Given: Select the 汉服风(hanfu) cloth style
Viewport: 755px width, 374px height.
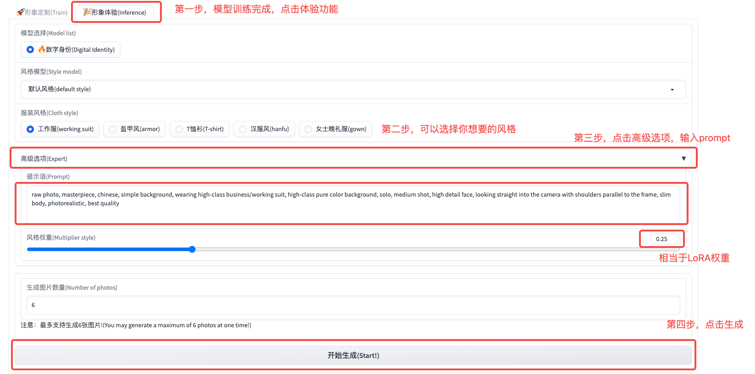Looking at the screenshot, I should pyautogui.click(x=243, y=129).
